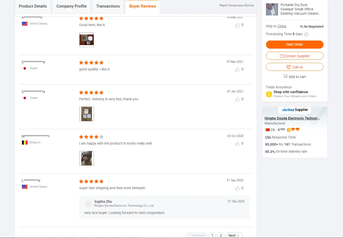Click the "03 Oct 2020" review date
The height and width of the screenshot is (238, 343).
coord(235,136)
